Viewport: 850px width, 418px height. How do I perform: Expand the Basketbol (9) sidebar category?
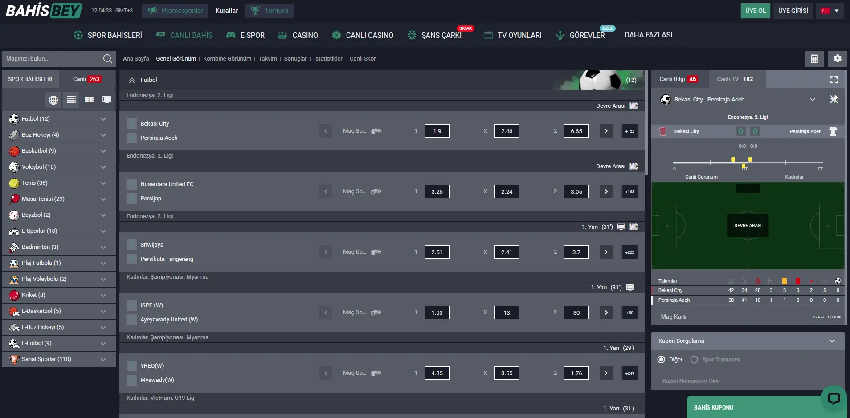[59, 151]
